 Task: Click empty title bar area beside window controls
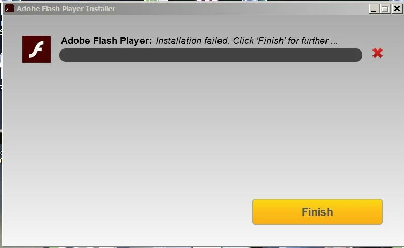(x=242, y=9)
